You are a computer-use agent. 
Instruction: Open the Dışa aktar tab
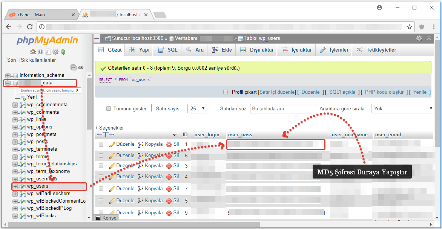point(257,50)
